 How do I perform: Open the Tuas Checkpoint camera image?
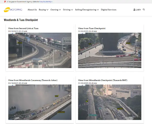(110, 50)
